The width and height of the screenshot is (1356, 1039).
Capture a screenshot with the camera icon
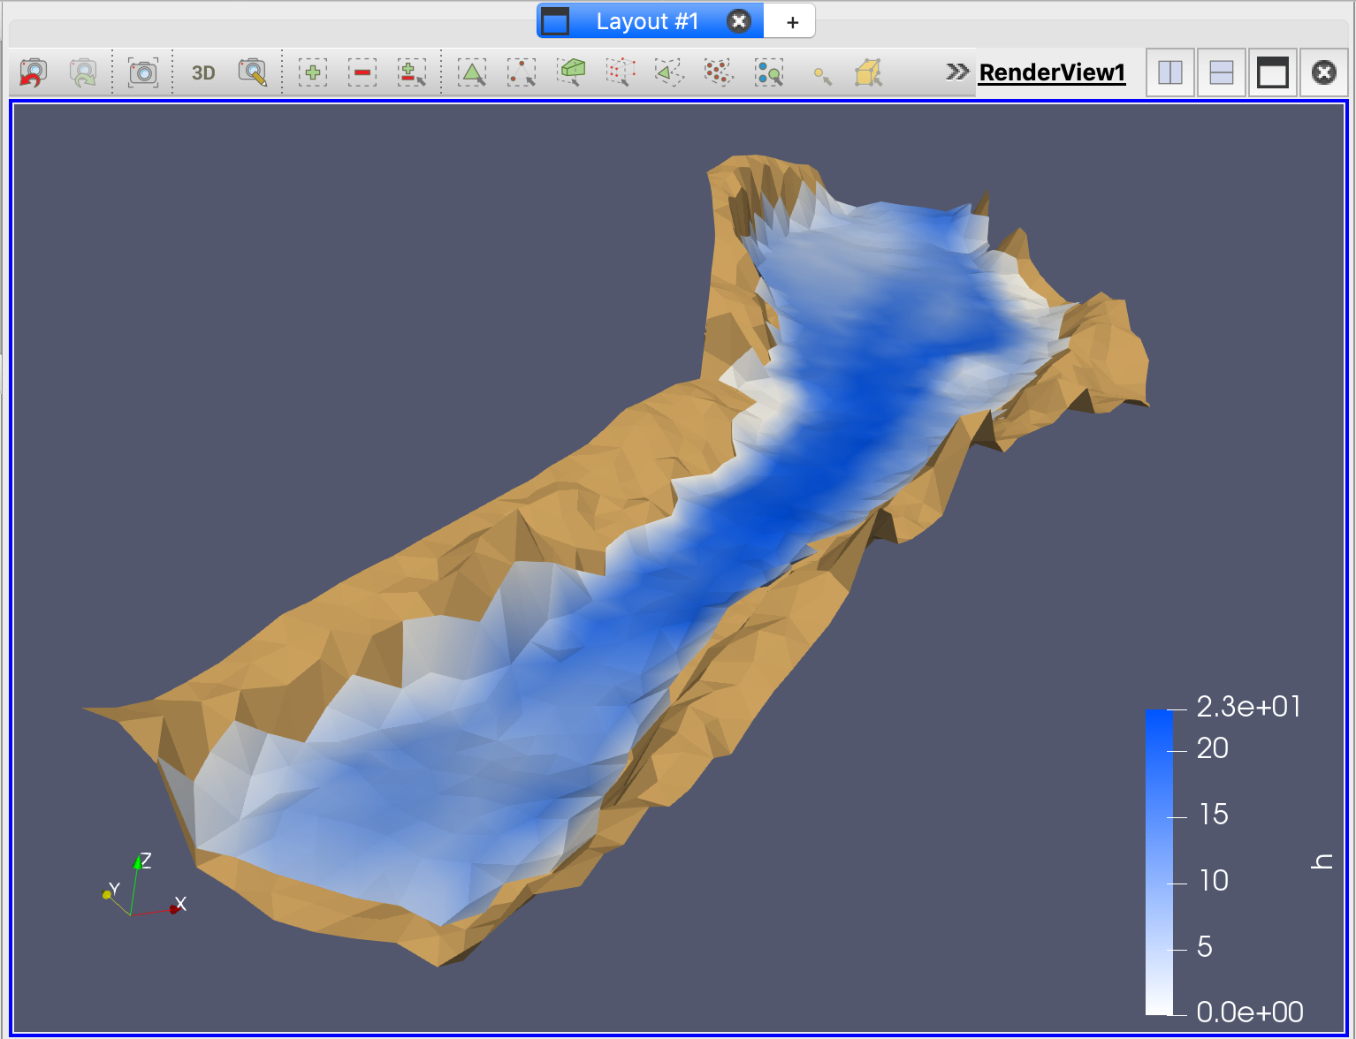tap(143, 72)
